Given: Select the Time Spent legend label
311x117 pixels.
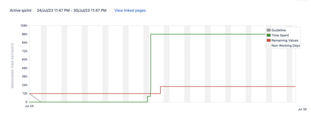Looking at the screenshot, I should (280, 35).
